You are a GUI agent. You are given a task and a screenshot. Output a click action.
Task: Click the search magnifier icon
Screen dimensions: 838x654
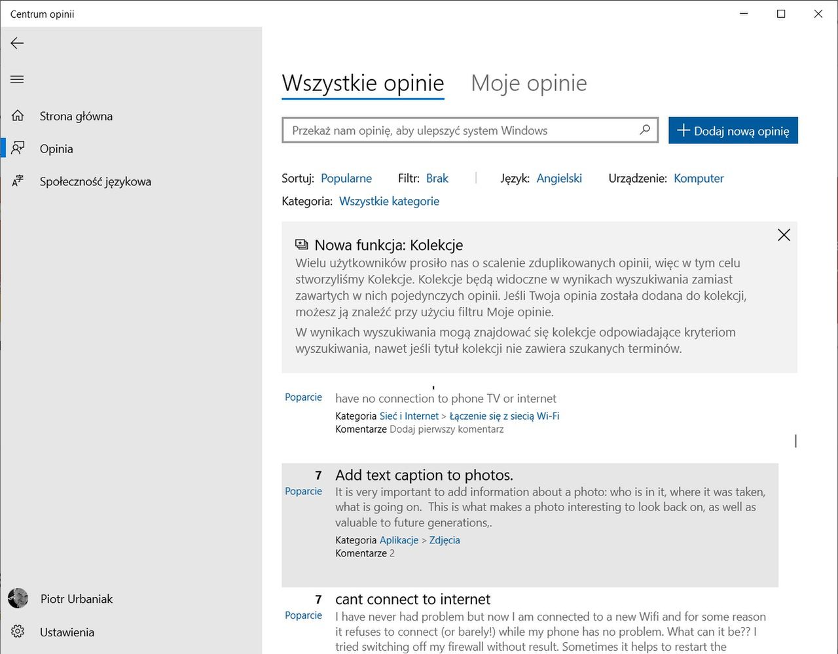tap(645, 130)
